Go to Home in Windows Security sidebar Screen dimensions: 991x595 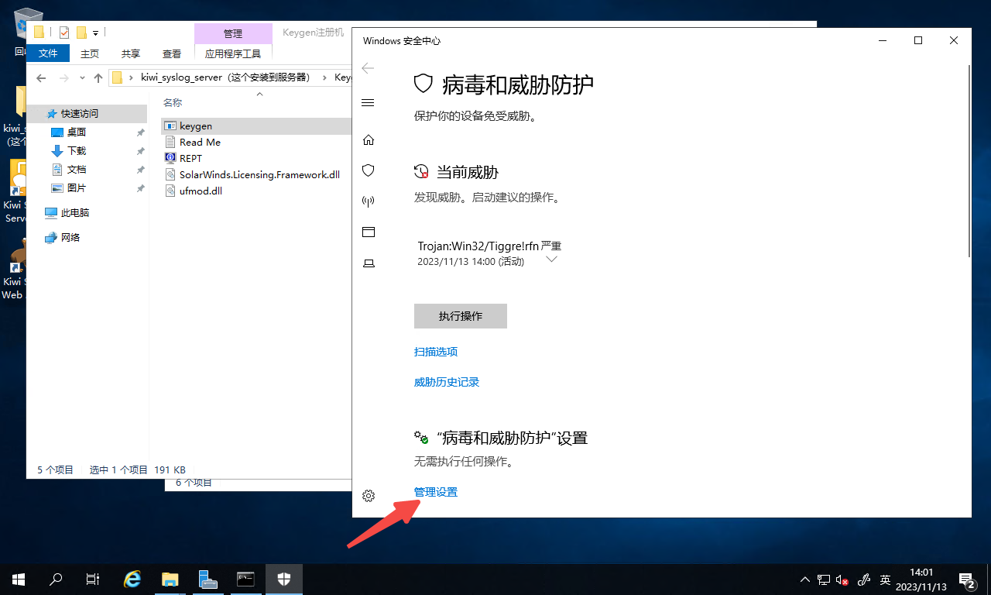click(x=369, y=140)
